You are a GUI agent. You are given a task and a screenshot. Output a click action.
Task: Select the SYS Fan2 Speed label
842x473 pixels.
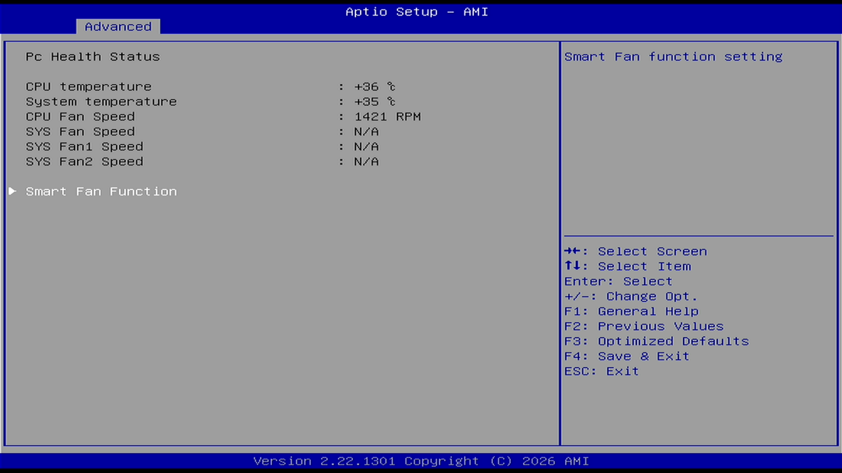[x=85, y=162]
